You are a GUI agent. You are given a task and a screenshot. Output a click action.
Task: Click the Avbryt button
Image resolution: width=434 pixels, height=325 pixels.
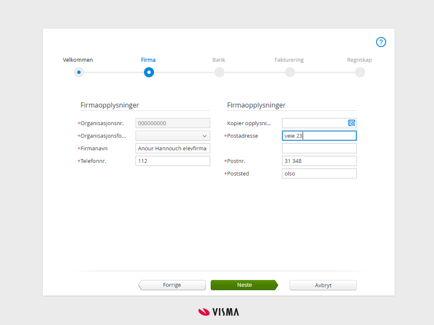[323, 285]
